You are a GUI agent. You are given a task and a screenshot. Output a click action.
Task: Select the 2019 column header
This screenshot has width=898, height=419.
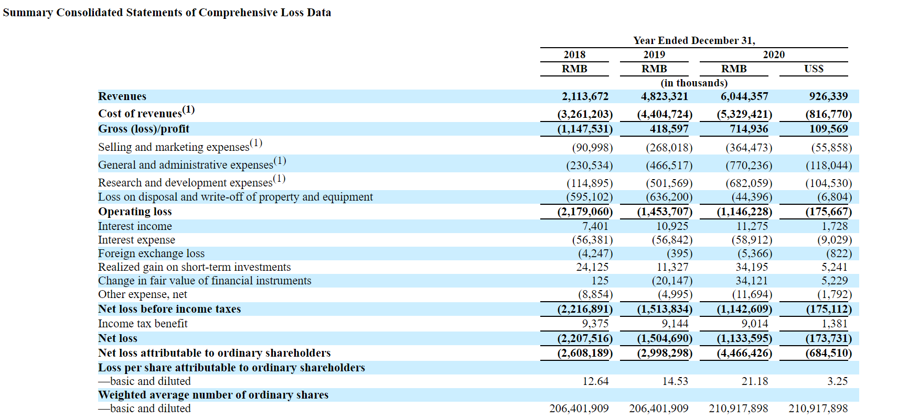pyautogui.click(x=654, y=54)
